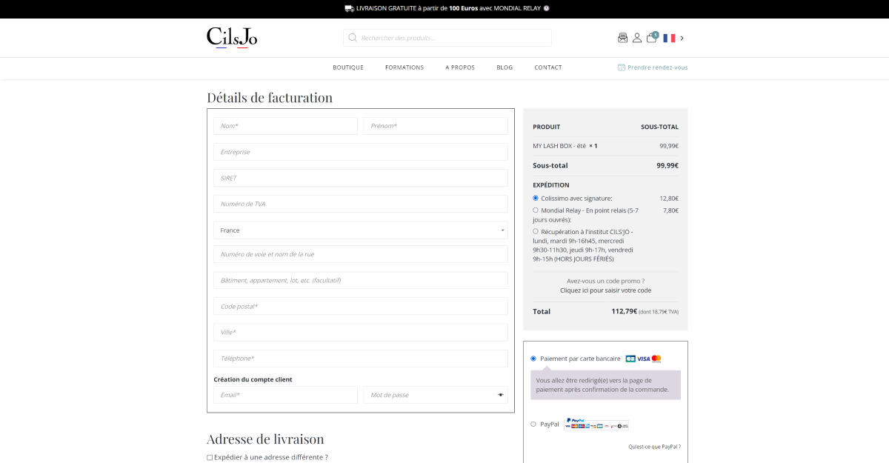Click the 'Détails de facturation' heading
Image resolution: width=889 pixels, height=463 pixels.
tap(270, 97)
